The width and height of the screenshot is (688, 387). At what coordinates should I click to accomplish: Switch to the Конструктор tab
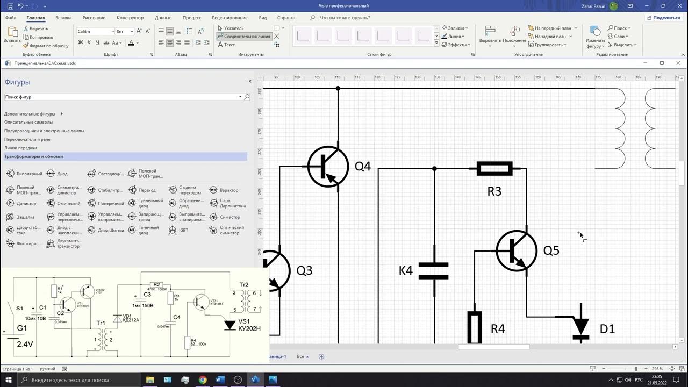coord(130,18)
